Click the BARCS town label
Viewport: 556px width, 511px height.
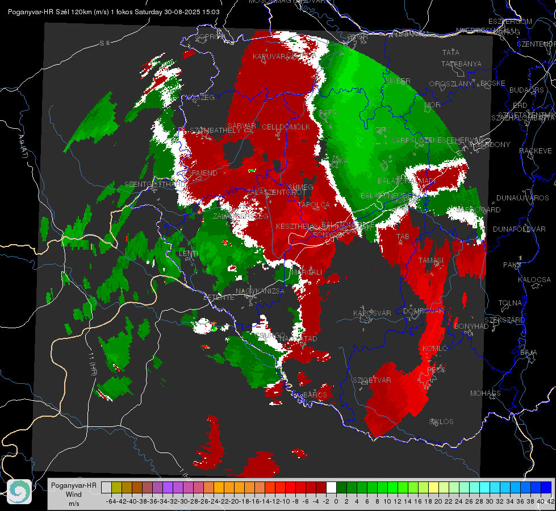click(315, 395)
